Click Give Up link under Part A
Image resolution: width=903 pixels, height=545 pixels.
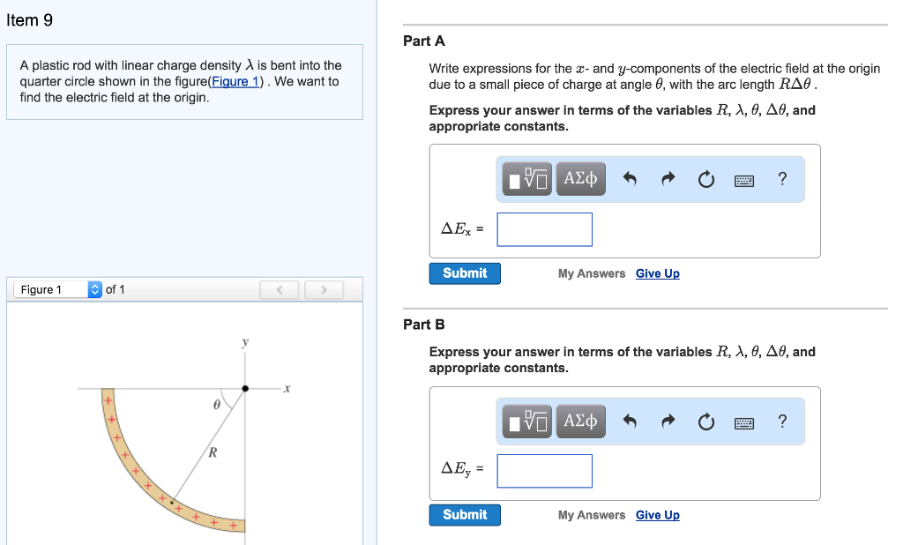(x=658, y=273)
